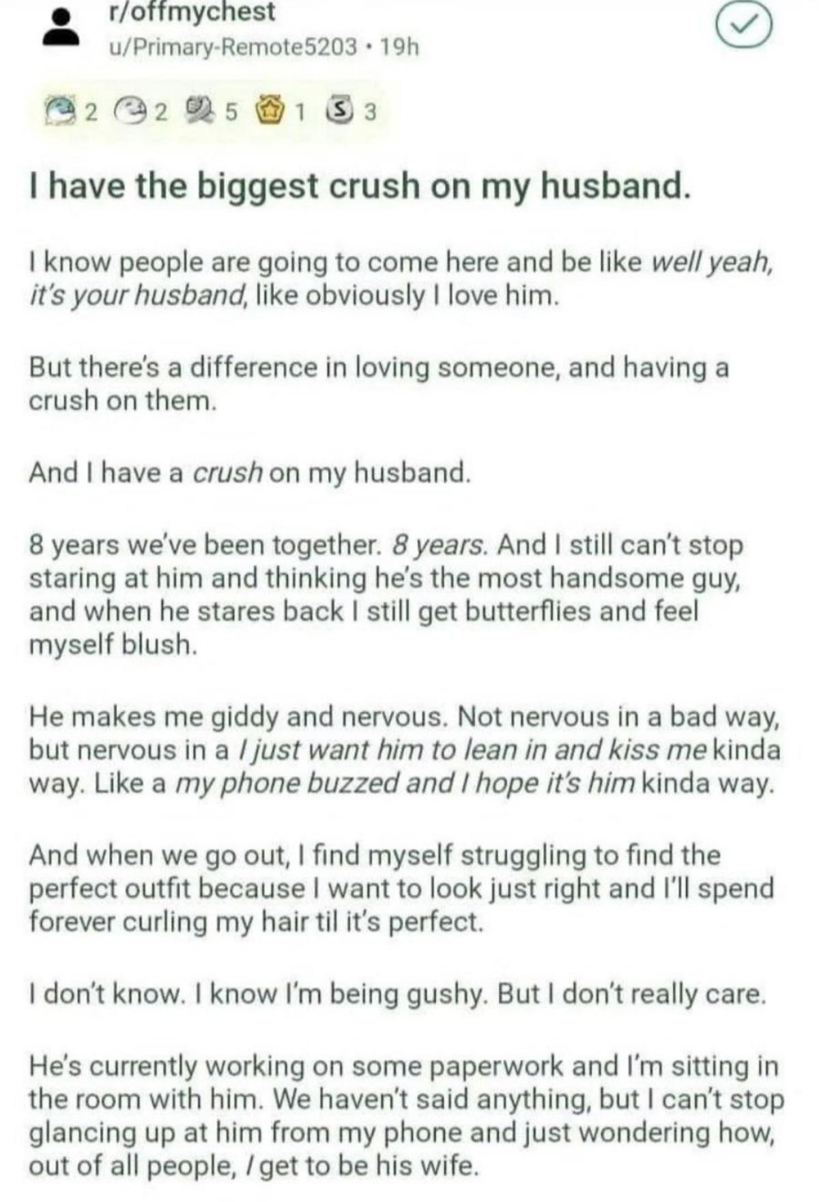Click paragraph starting '8 years we've been together'
Image resolution: width=819 pixels, height=1202 pixels.
[386, 594]
